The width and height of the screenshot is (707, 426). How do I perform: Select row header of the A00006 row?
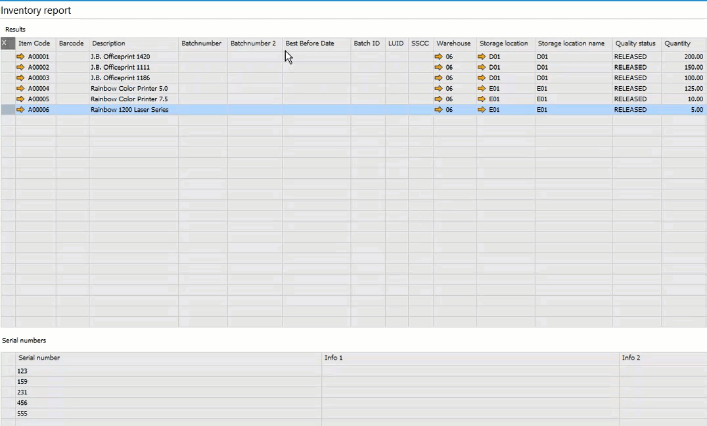[x=8, y=110]
